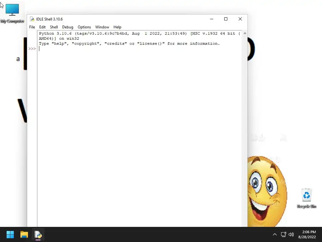Click the 'Type "help"' information line
This screenshot has width=322, height=242.
[129, 43]
